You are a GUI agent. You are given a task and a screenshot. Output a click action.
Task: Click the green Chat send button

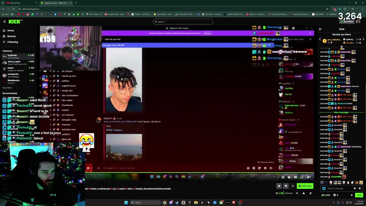click(359, 195)
